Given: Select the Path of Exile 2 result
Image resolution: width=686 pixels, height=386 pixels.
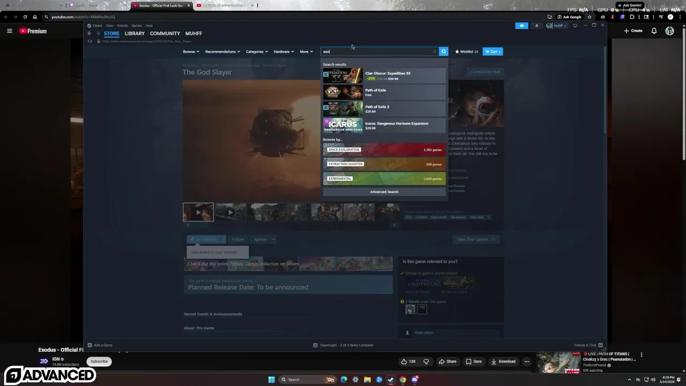Looking at the screenshot, I should coord(384,109).
